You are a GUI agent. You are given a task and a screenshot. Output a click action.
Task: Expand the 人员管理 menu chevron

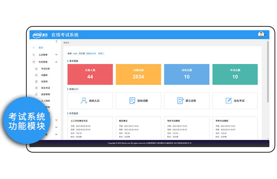pyautogui.click(x=56, y=55)
